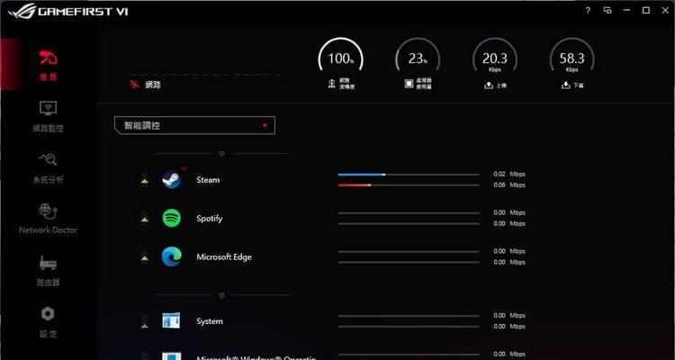Click the System app icon
Image resolution: width=675 pixels, height=360 pixels.
click(x=171, y=320)
